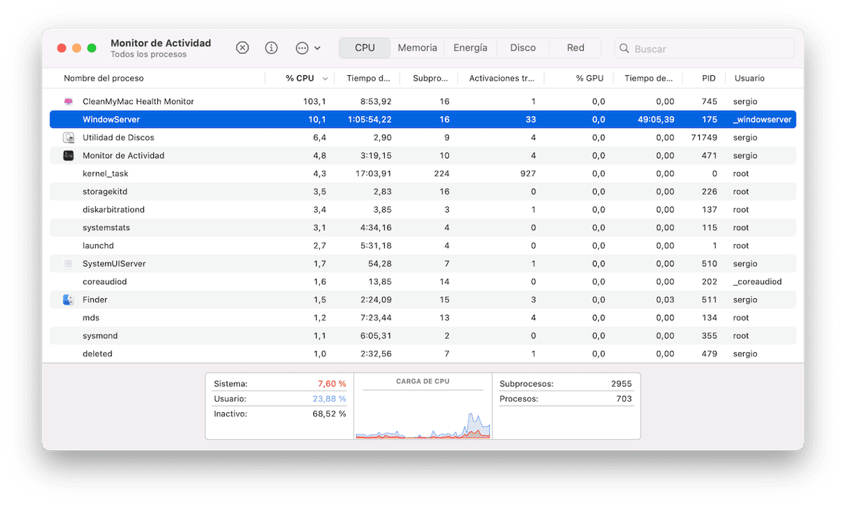Viewport: 846px width, 506px height.
Task: Click the Todos los procesos subtitle
Action: (x=148, y=55)
